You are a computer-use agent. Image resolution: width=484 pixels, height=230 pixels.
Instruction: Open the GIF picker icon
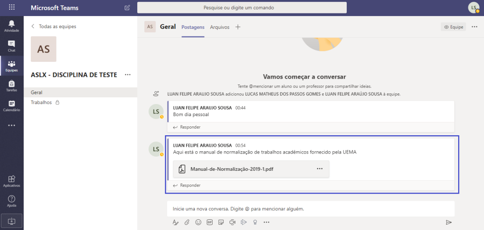tap(209, 222)
